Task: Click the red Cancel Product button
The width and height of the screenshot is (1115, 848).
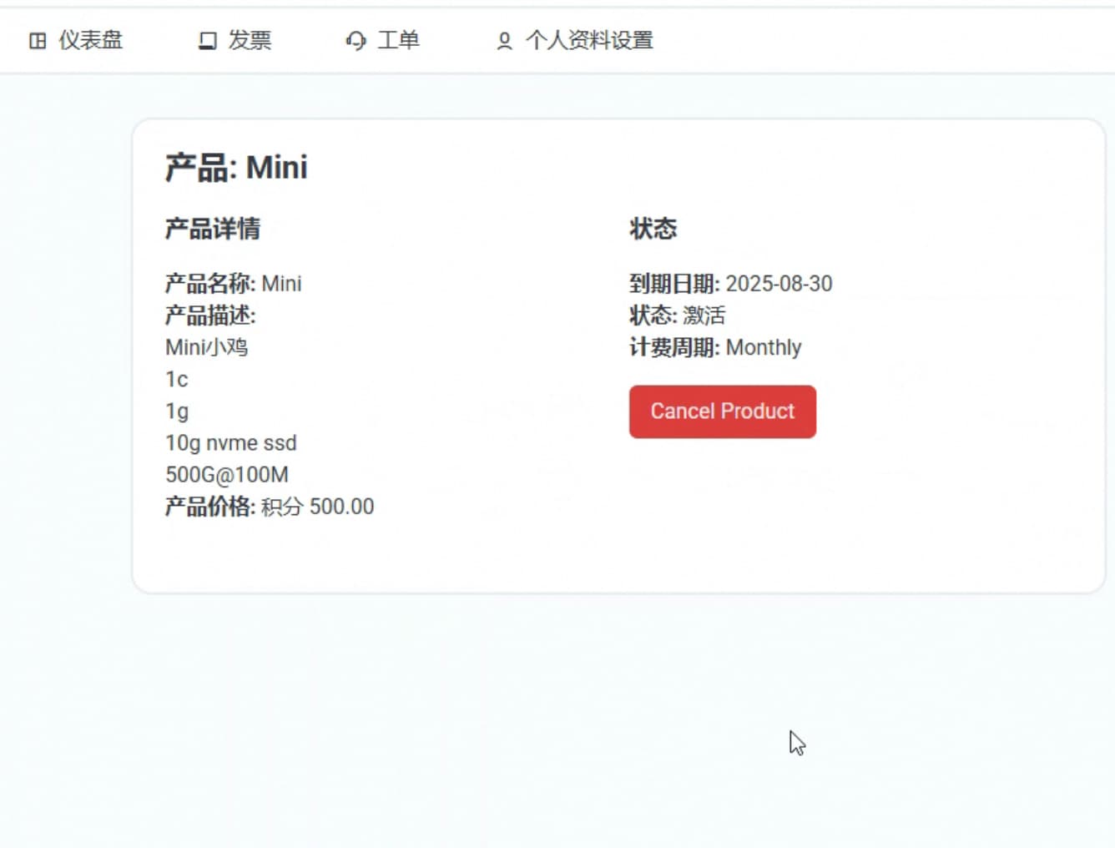Action: [x=723, y=411]
